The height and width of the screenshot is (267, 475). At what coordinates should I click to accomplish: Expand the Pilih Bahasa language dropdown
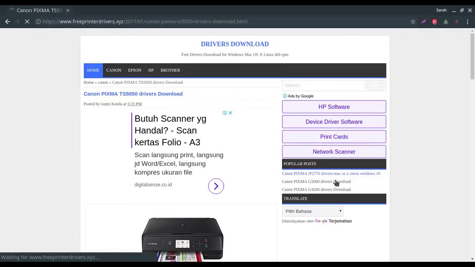click(x=312, y=211)
